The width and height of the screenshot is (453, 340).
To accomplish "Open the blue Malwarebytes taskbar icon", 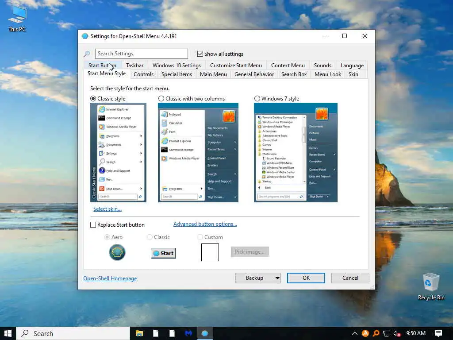I will click(188, 333).
